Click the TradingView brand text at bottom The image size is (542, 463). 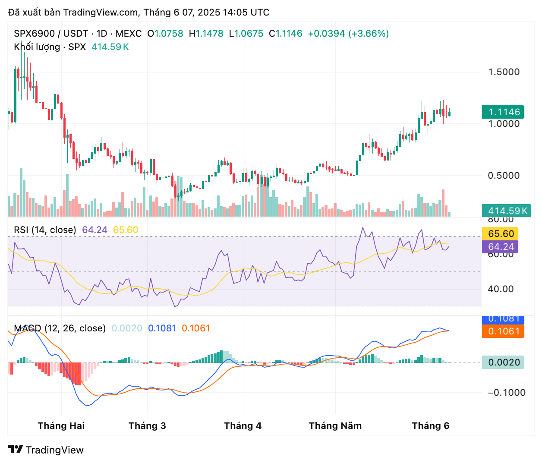click(x=54, y=450)
